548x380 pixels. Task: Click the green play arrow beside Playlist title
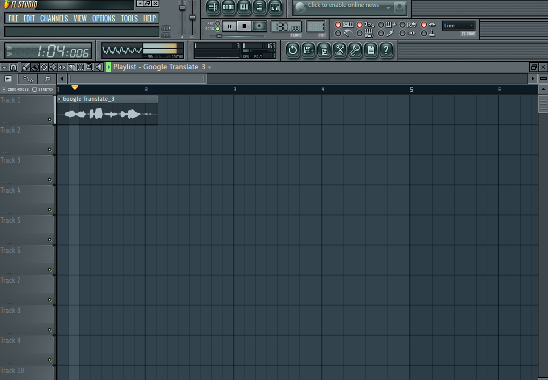pyautogui.click(x=109, y=67)
